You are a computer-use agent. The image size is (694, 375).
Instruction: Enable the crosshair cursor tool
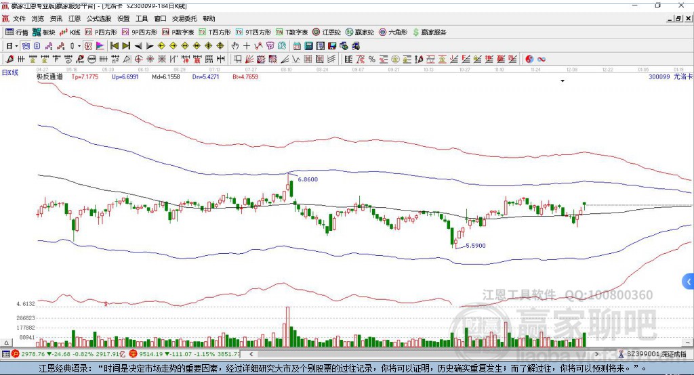click(247, 46)
